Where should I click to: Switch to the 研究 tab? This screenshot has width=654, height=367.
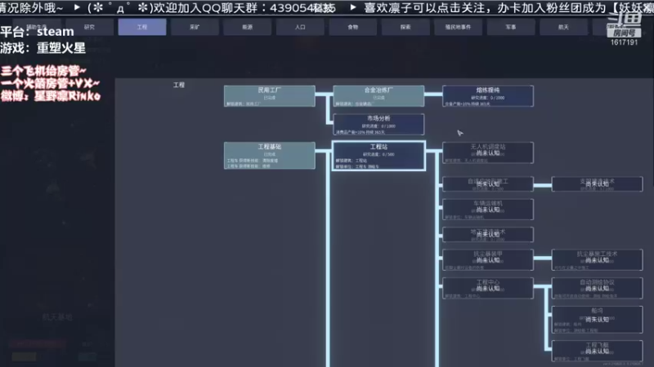(89, 27)
